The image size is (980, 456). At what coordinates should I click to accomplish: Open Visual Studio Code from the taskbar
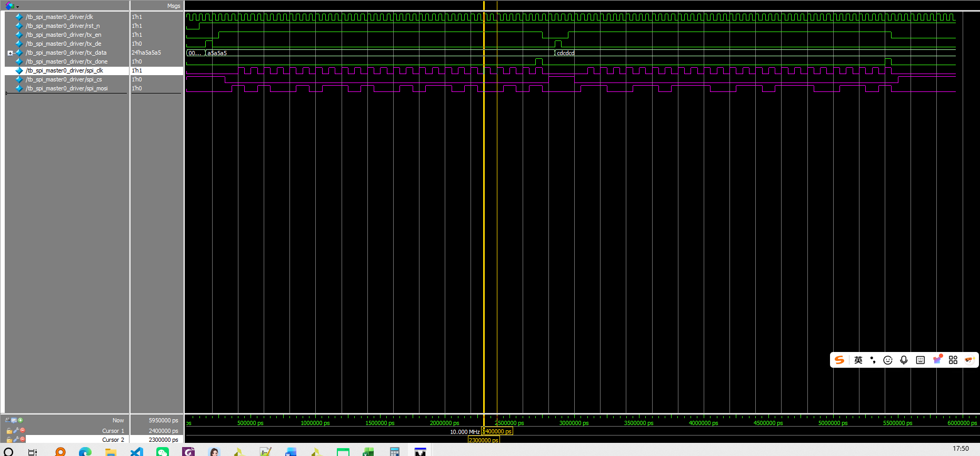tap(137, 451)
